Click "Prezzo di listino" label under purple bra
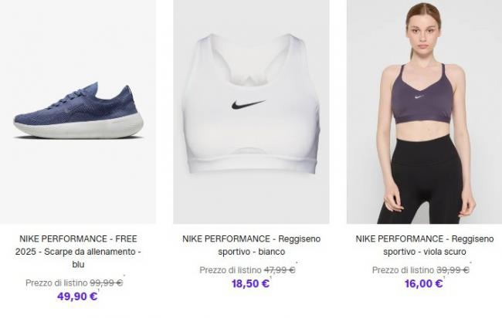This screenshot has width=502, height=318. click(x=403, y=270)
